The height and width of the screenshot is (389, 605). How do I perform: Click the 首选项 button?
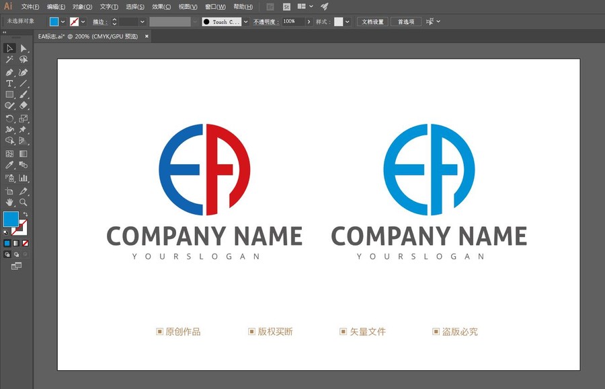[406, 22]
